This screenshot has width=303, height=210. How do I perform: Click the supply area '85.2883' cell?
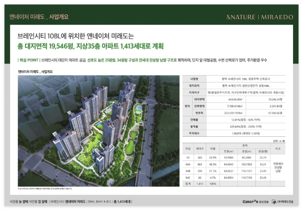[x=246, y=157]
